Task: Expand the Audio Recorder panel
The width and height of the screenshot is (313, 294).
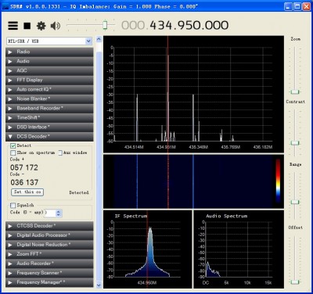Action: point(49,264)
